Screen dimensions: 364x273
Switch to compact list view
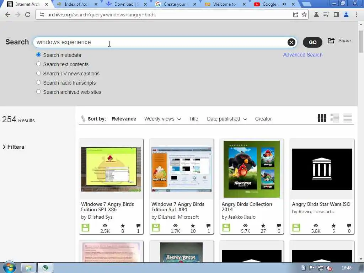click(348, 118)
